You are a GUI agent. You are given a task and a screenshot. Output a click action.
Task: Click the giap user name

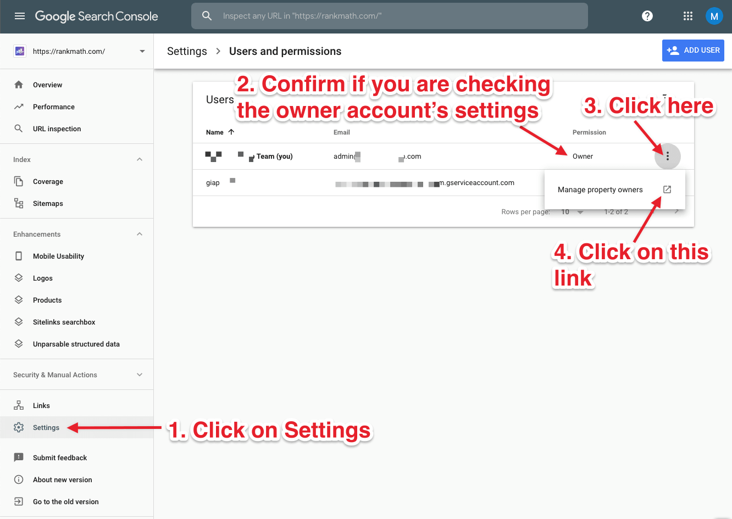(x=213, y=183)
